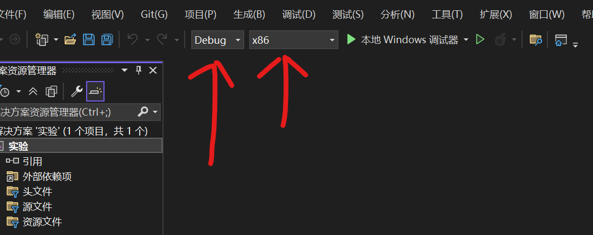Open the 生成(B) Build menu
Screen dimensions: 593x235
249,15
